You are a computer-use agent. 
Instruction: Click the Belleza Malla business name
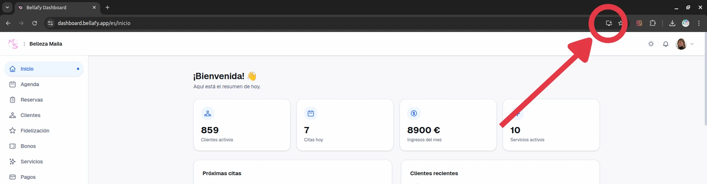coord(46,44)
